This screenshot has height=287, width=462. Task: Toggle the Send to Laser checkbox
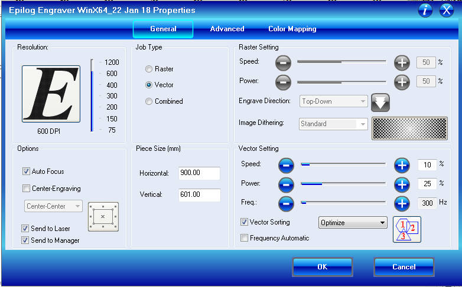[25, 229]
